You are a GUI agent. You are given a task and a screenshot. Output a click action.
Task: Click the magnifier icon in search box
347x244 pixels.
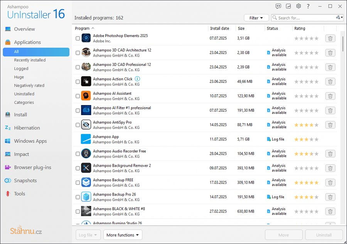[x=275, y=18]
